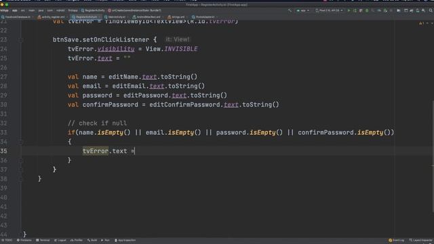Click 'View.INVISIBLE' on line 24

coord(172,49)
